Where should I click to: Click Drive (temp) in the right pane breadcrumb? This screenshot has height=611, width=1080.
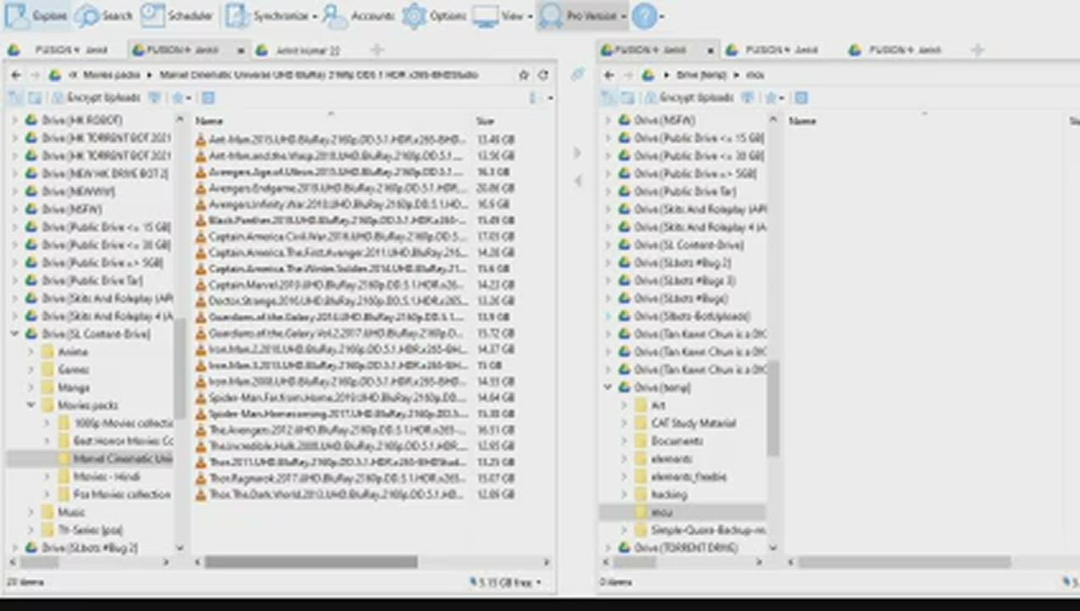pyautogui.click(x=702, y=75)
